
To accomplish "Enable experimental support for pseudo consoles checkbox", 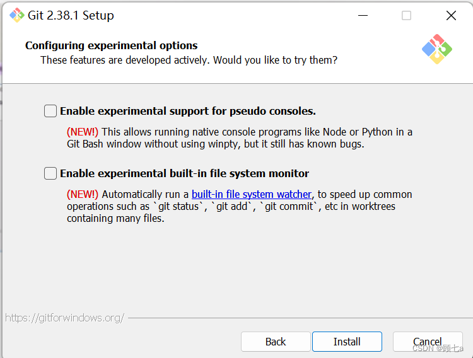I will pos(50,111).
